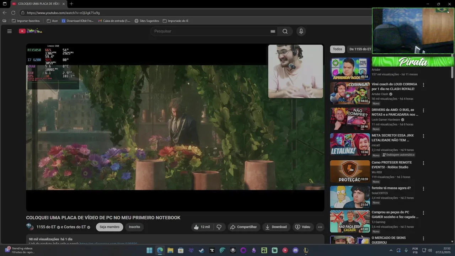Open Trending vídeos news widget
Image resolution: width=455 pixels, height=256 pixels.
(20, 250)
